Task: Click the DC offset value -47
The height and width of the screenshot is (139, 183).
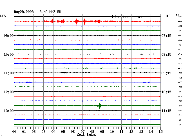Action: [x=180, y=82]
